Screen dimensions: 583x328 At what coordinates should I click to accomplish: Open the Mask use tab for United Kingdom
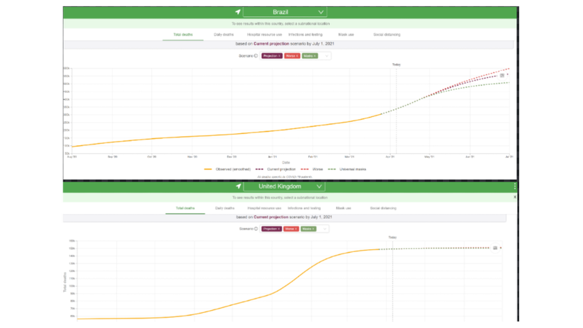point(343,209)
